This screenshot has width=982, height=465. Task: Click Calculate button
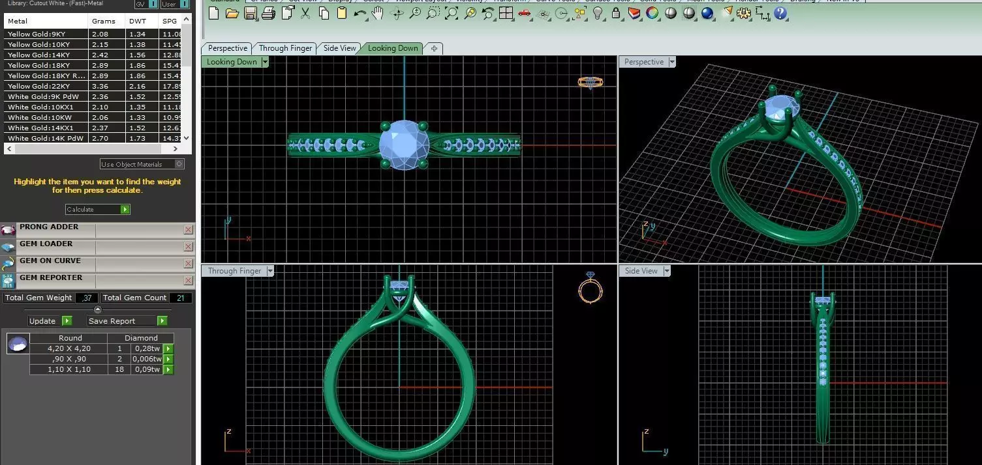(x=98, y=209)
